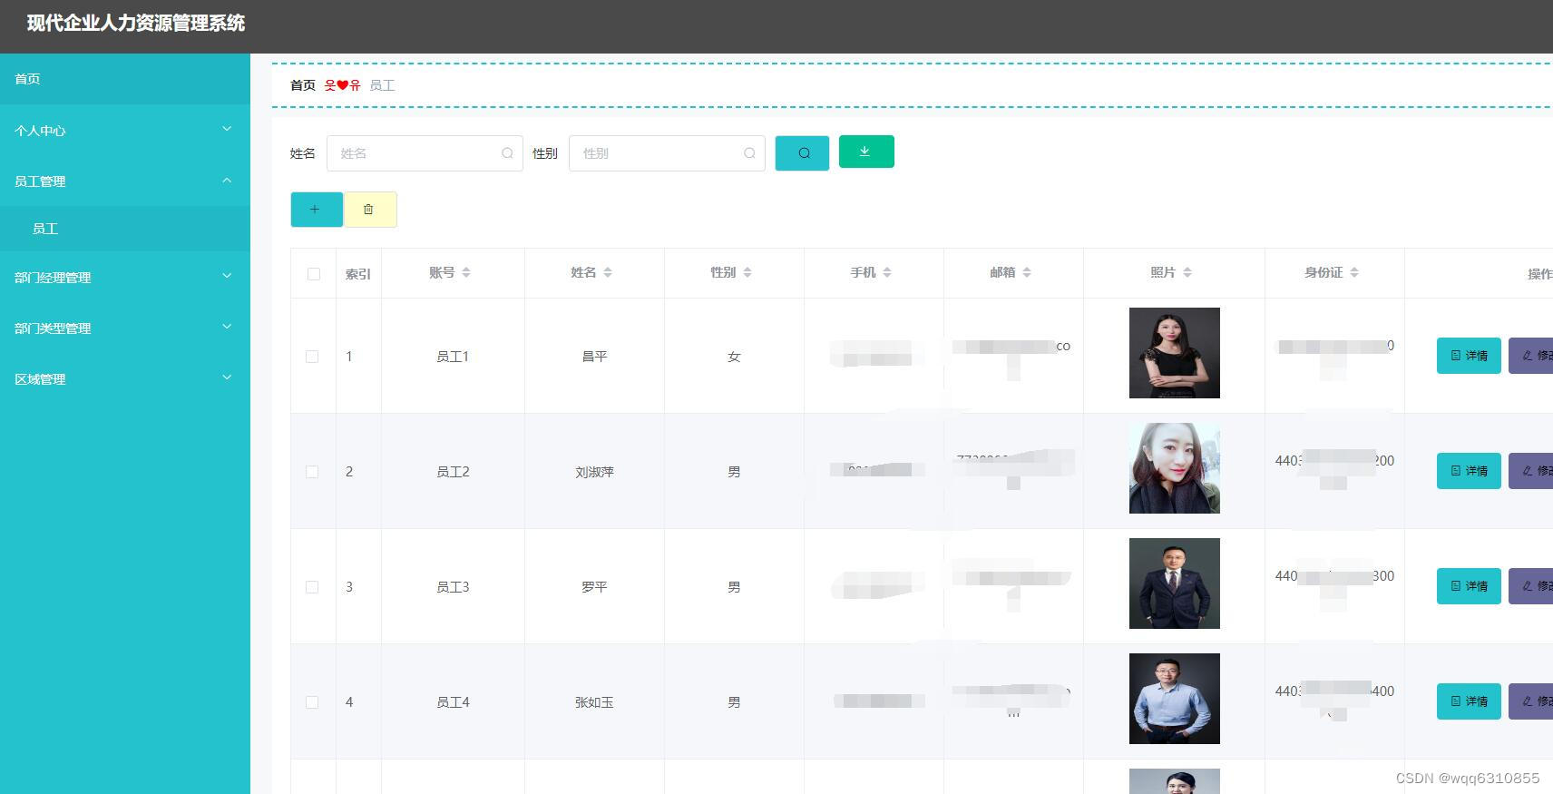Tick the select-all header checkbox
1553x794 pixels.
[314, 274]
